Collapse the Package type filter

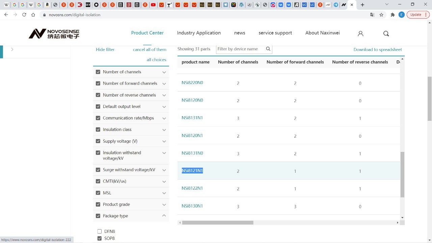coord(164,216)
